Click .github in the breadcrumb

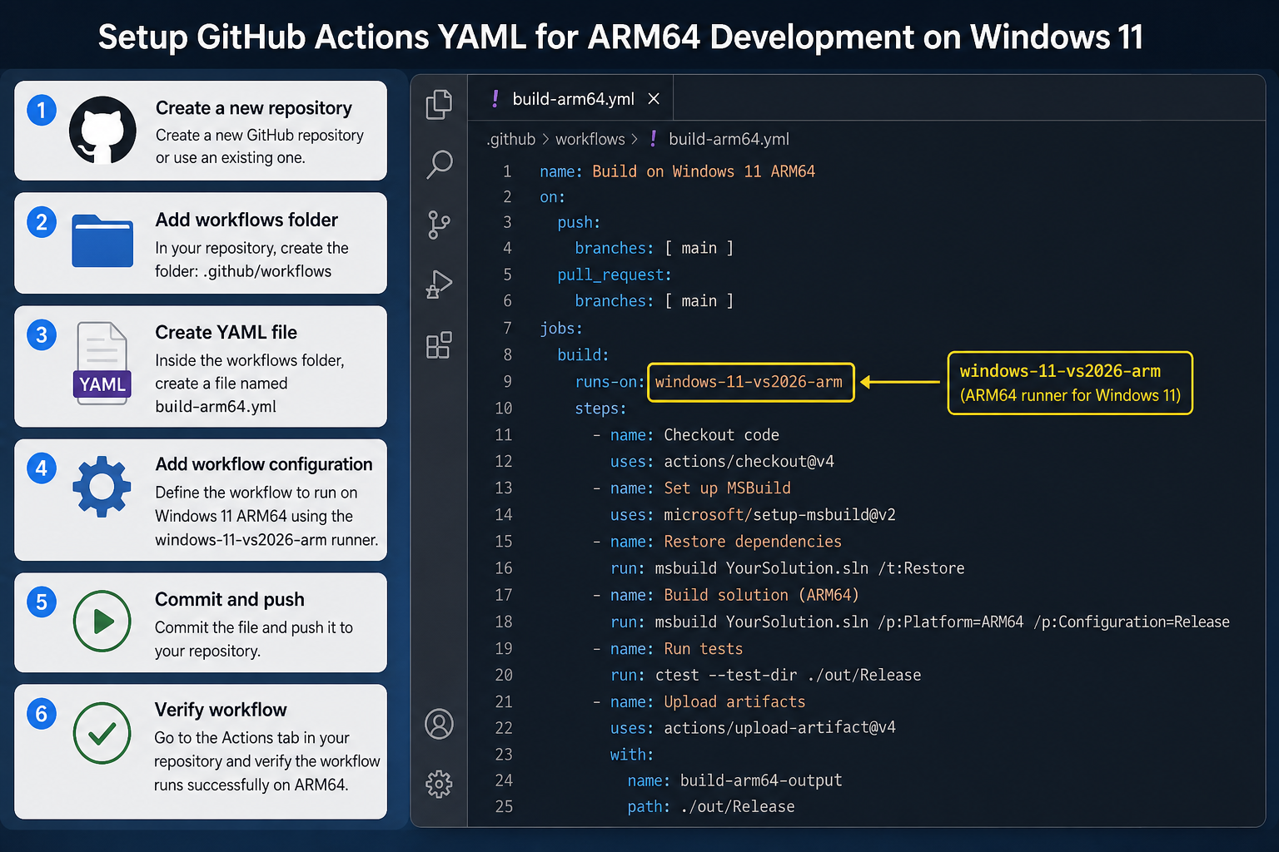[x=510, y=140]
